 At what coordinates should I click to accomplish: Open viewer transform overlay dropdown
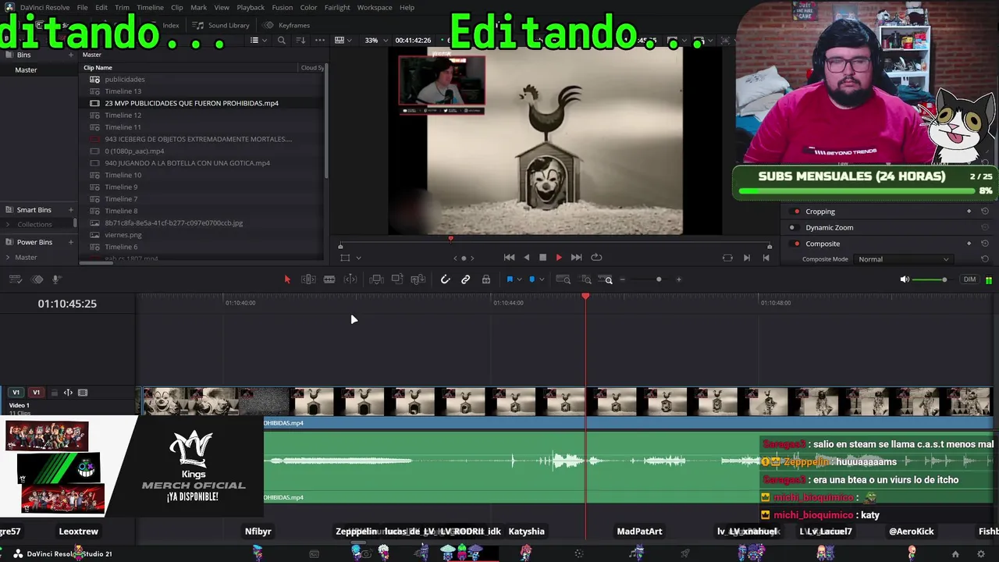coord(358,258)
